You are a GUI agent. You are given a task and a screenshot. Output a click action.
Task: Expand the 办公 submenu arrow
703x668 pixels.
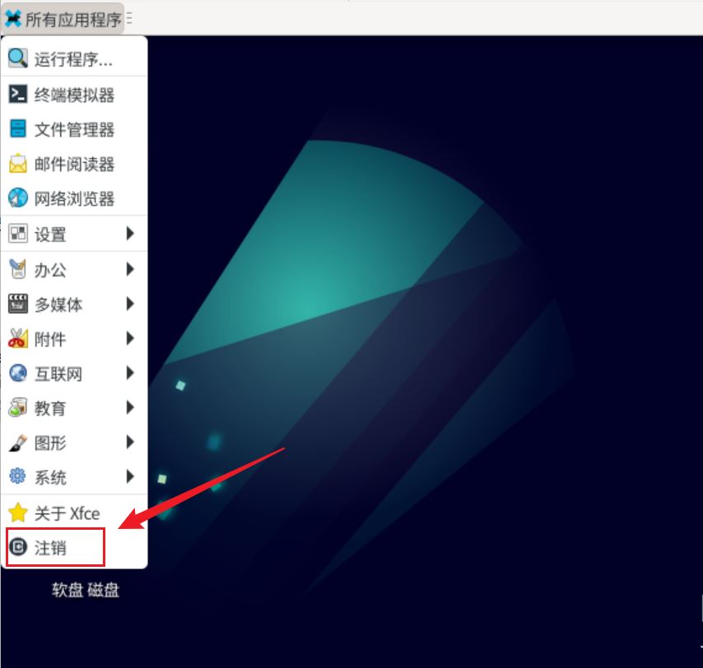coord(130,269)
